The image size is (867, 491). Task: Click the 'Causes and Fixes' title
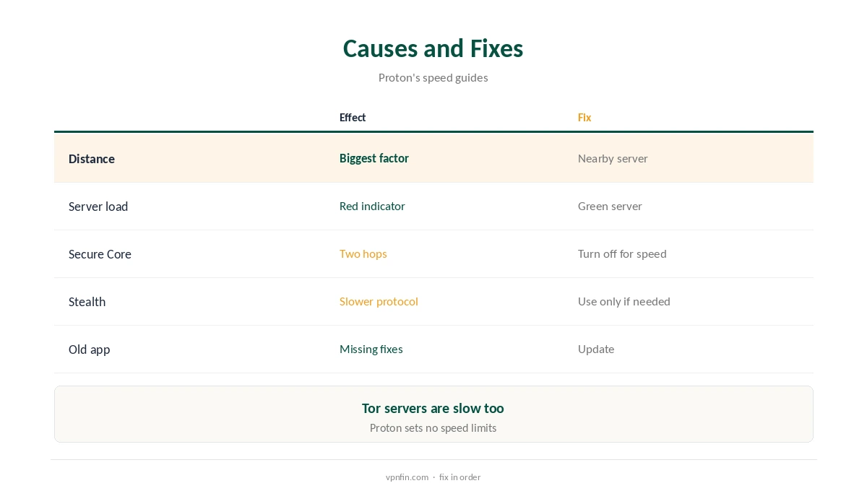(433, 48)
